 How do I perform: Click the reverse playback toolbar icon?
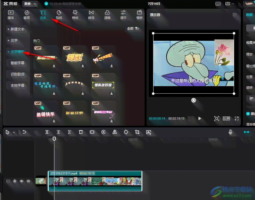103,132
